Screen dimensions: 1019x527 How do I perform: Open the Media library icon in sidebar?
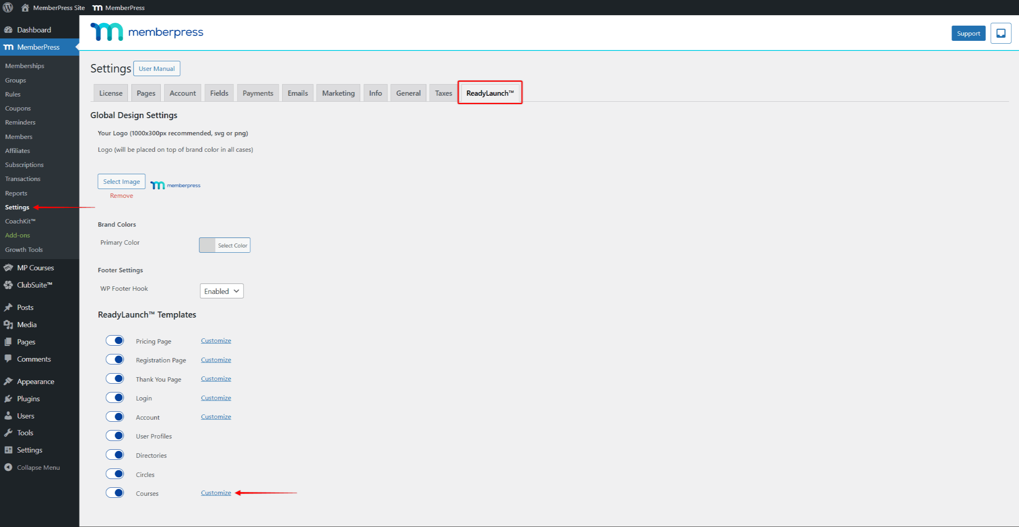pos(9,324)
